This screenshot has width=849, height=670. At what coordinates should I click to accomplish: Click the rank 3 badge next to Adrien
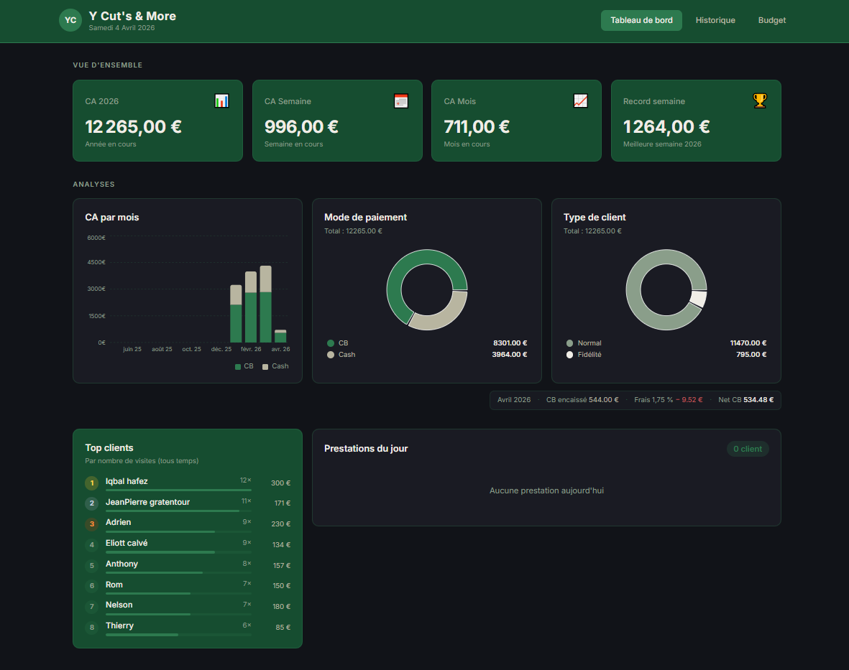pyautogui.click(x=91, y=524)
